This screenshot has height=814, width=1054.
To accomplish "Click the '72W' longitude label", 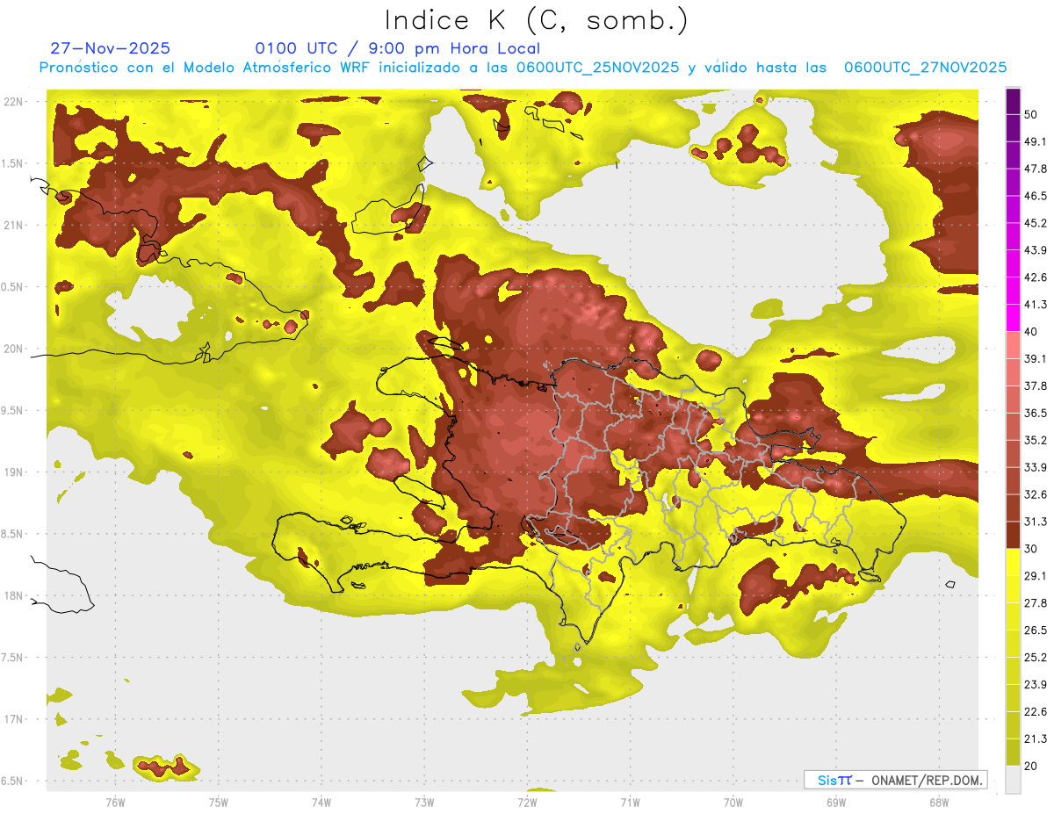I will point(527,803).
